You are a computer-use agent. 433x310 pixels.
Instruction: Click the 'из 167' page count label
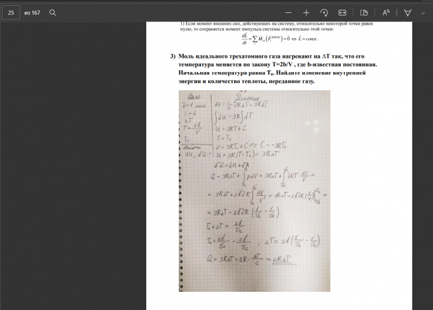tap(32, 13)
